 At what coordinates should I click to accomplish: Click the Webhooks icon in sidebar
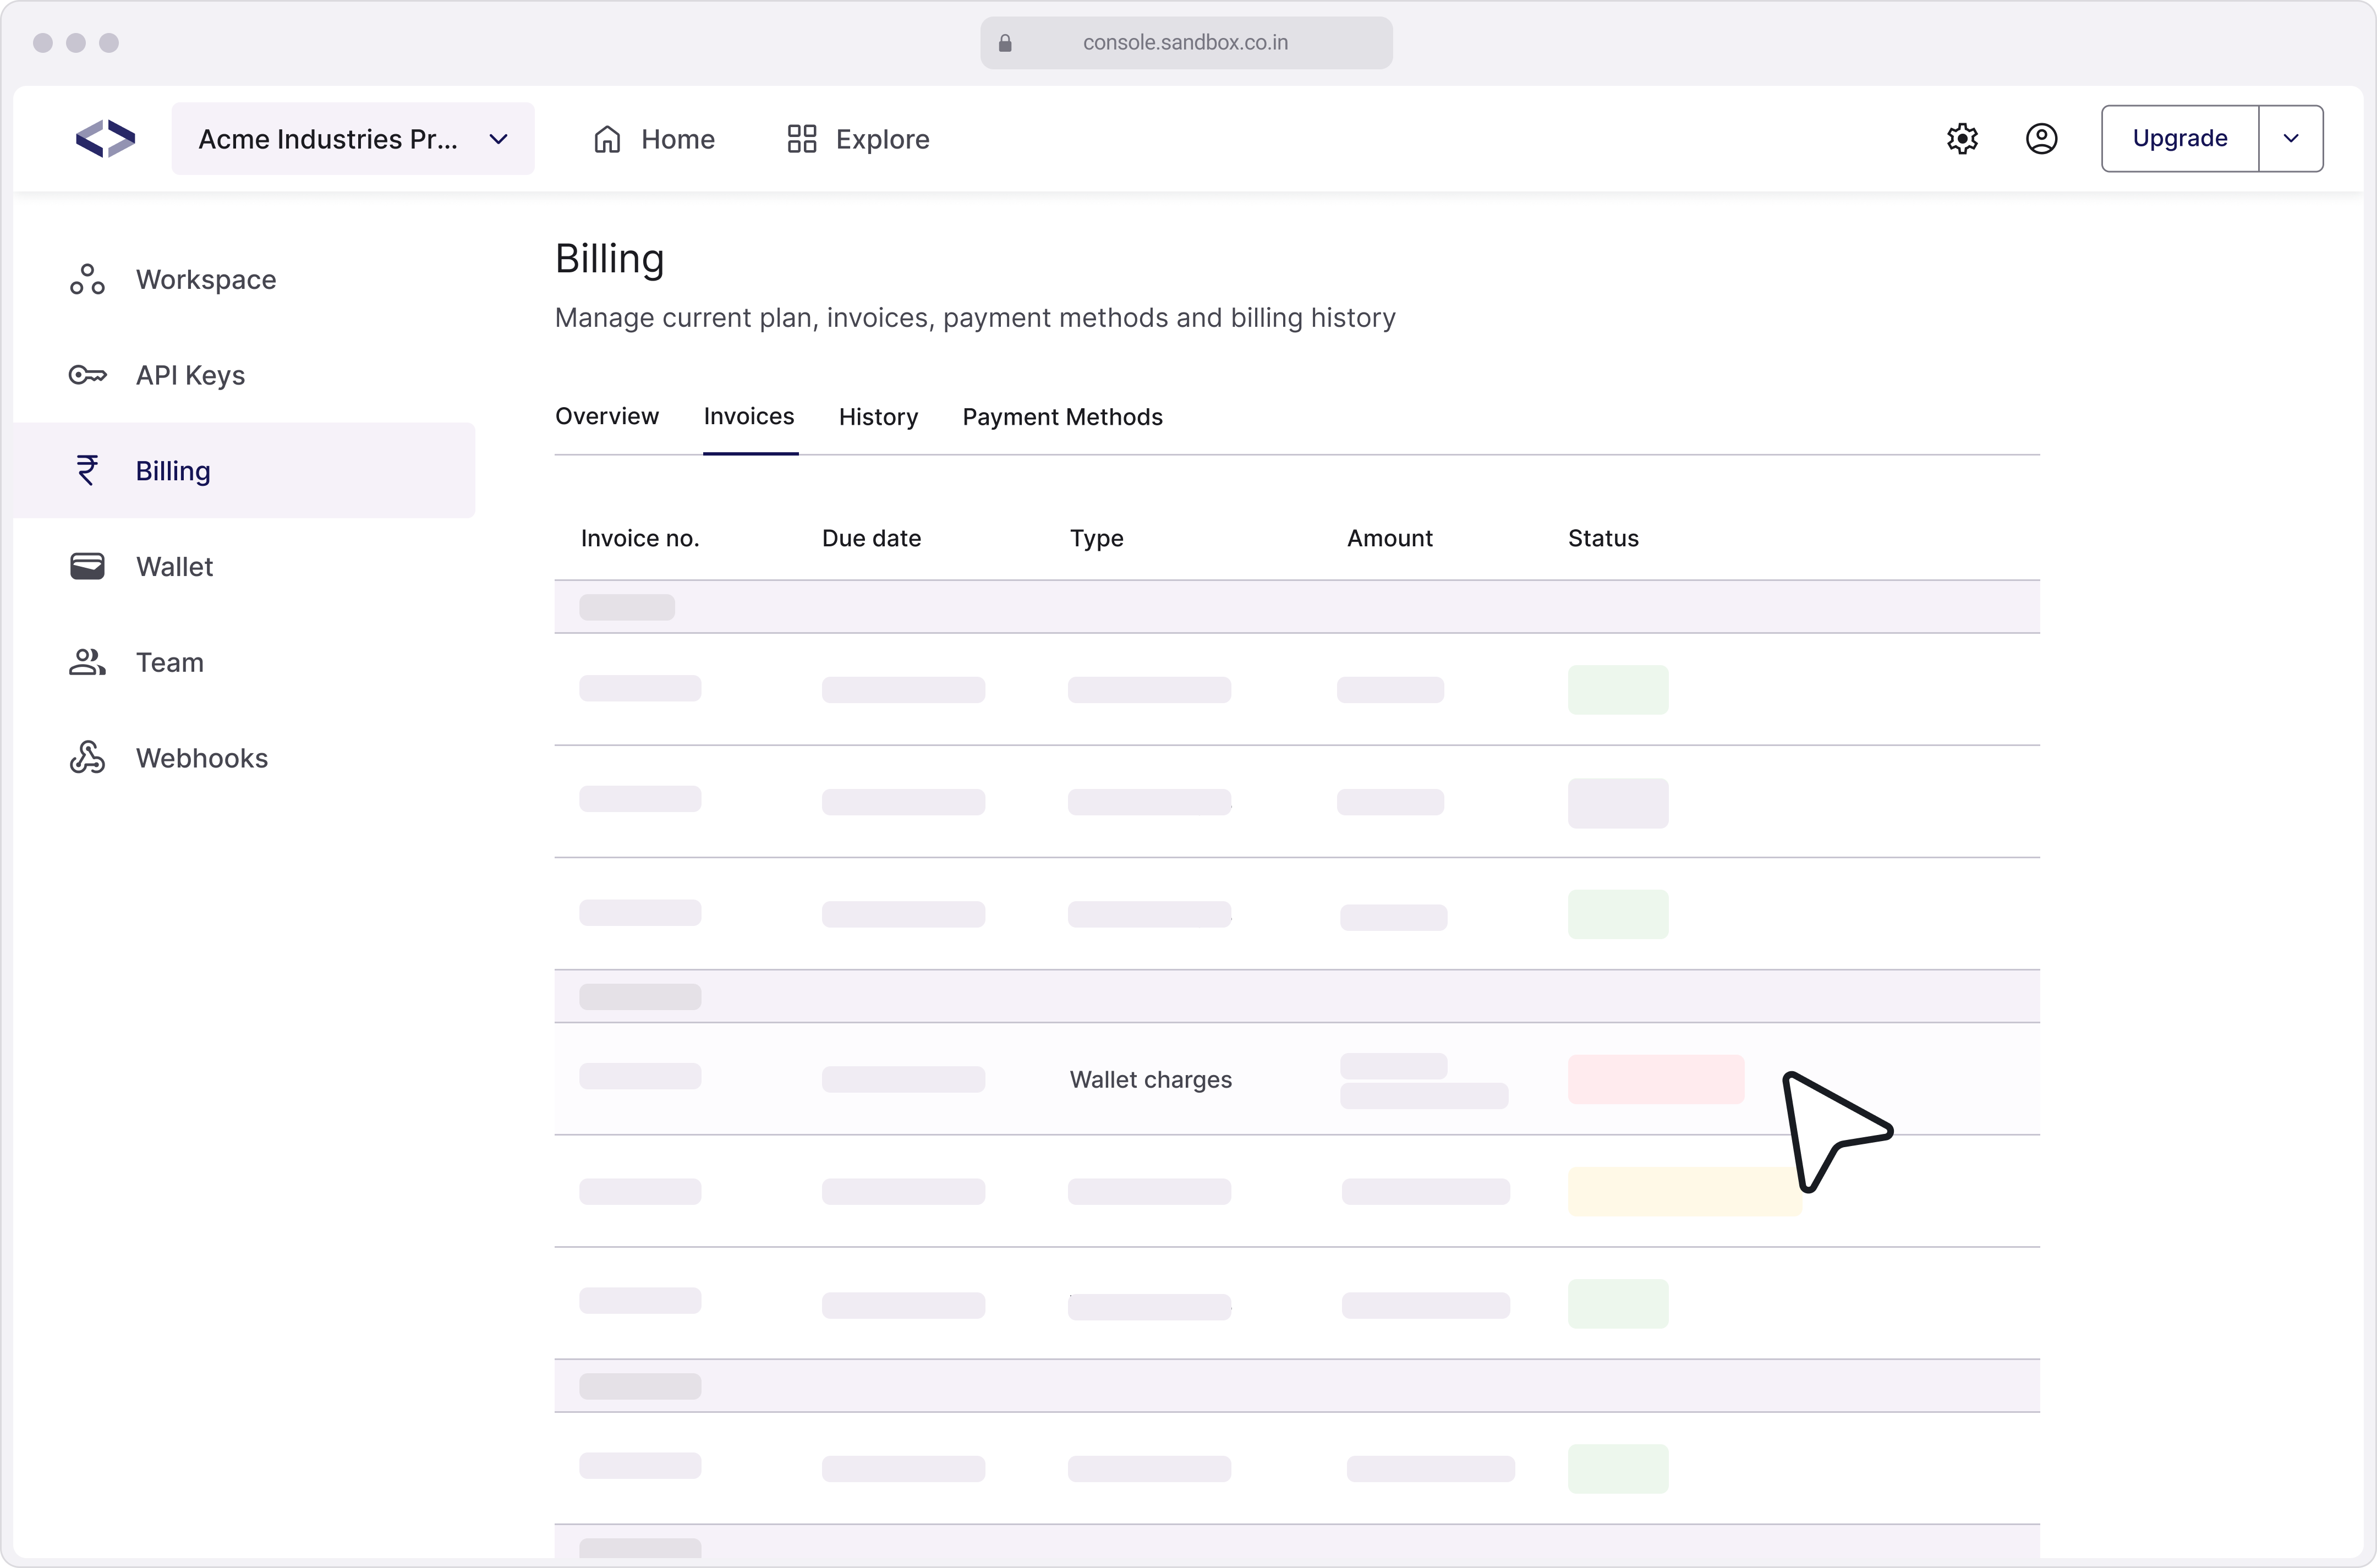click(x=87, y=758)
